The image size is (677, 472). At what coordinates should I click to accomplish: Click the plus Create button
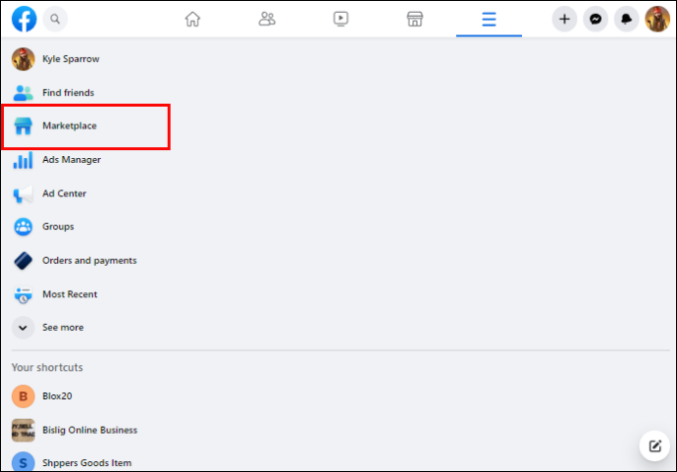tap(564, 19)
